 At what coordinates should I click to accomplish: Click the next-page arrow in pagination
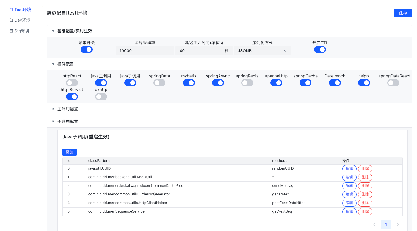point(398,224)
